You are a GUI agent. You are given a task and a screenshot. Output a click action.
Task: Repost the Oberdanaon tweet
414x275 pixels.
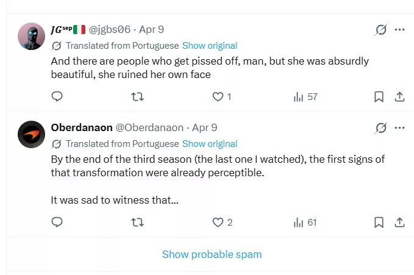[x=137, y=223]
